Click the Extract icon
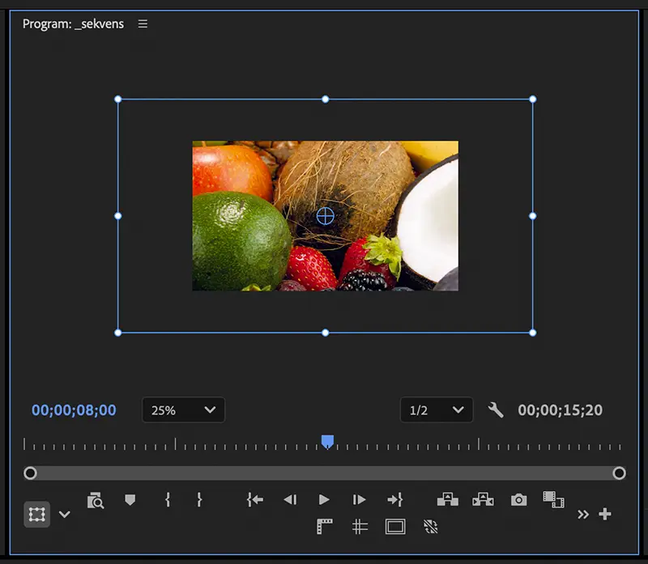This screenshot has width=648, height=564. click(483, 499)
